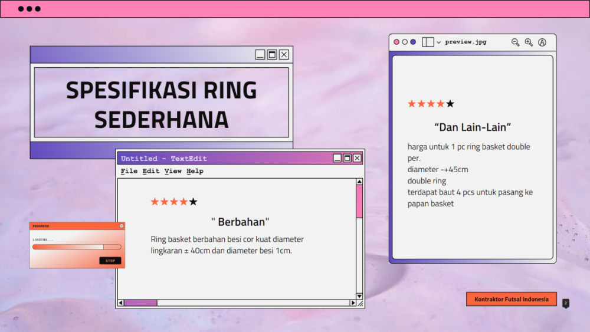This screenshot has width=590, height=332.
Task: Click TextEdit horizontal scrollbar right arrow
Action: click(353, 303)
